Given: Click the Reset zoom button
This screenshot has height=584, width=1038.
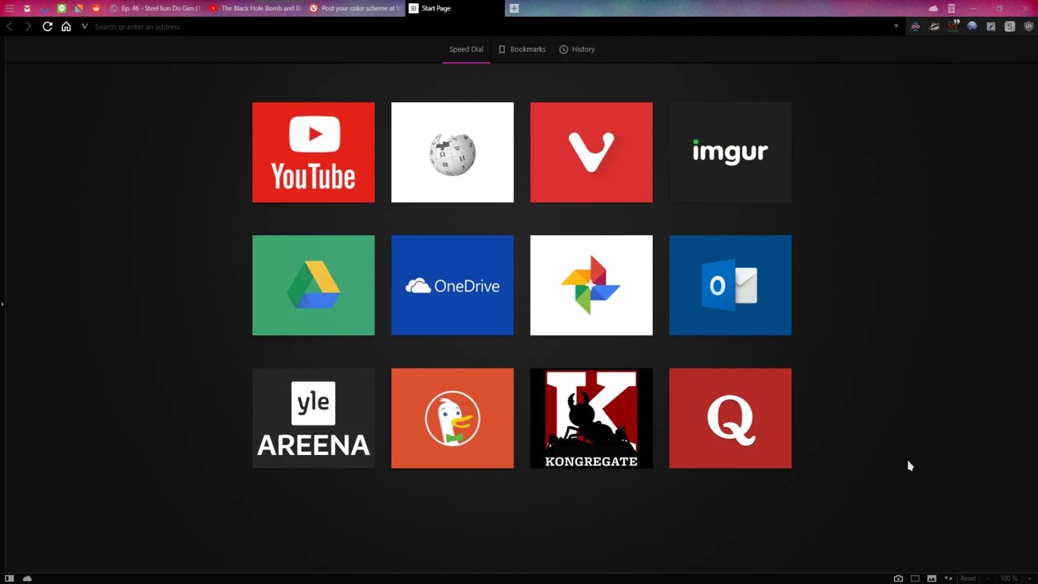Looking at the screenshot, I should (x=968, y=579).
